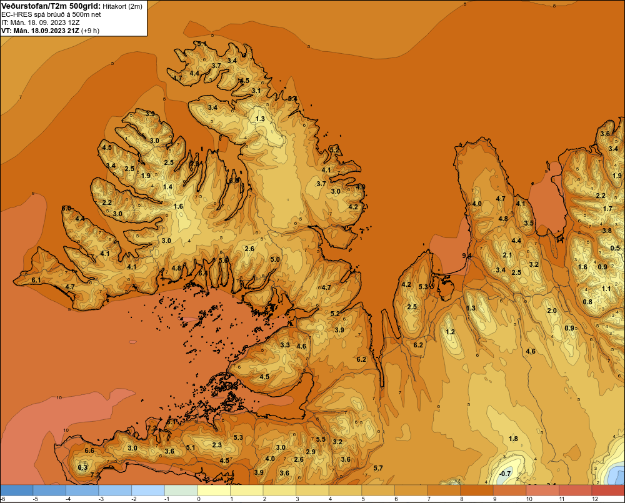The height and width of the screenshot is (503, 625).
Task: Select the legend color band between 4 and 5
Action: pos(346,491)
